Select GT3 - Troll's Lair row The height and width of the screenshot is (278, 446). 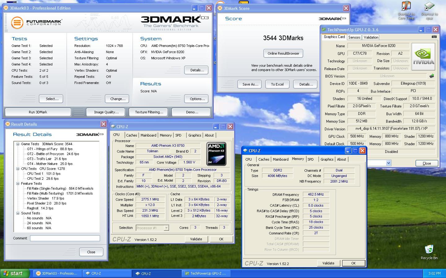(46, 159)
